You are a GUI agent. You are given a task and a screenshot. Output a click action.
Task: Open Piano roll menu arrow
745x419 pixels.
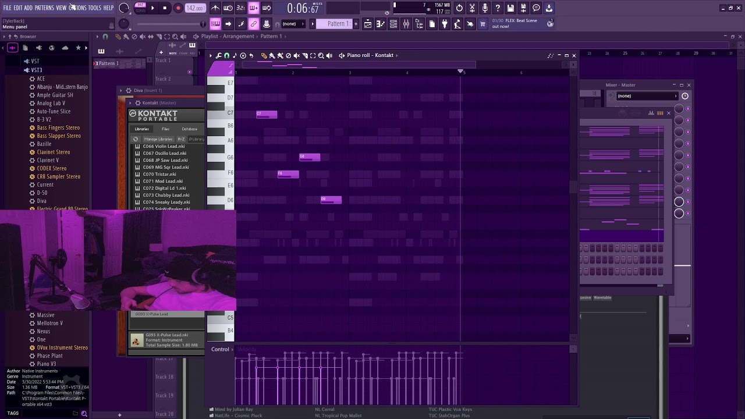click(x=211, y=55)
